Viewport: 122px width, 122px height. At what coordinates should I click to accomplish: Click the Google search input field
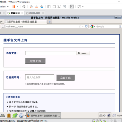point(107,26)
